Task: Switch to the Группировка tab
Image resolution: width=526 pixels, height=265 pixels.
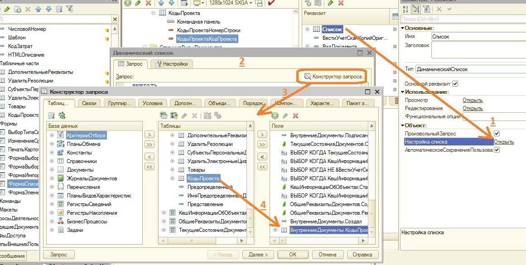Action: 120,103
